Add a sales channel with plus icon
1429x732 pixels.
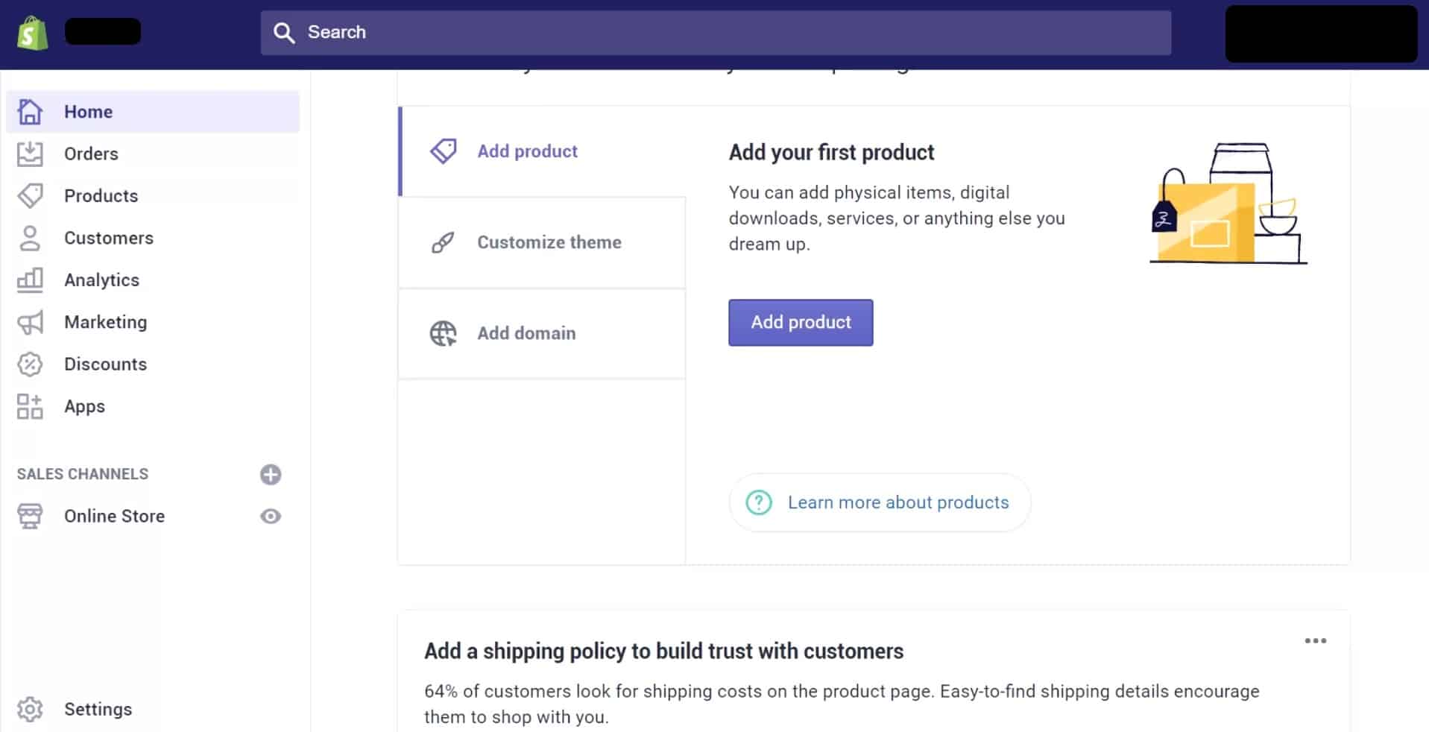(271, 474)
